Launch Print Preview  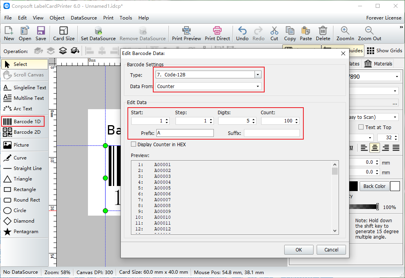(186, 34)
